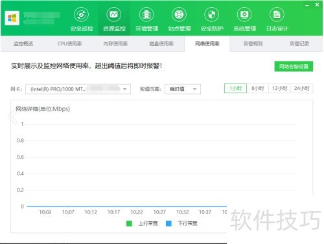Click the 上行带宽 legend label
The width and height of the screenshot is (324, 244).
[x=148, y=223]
